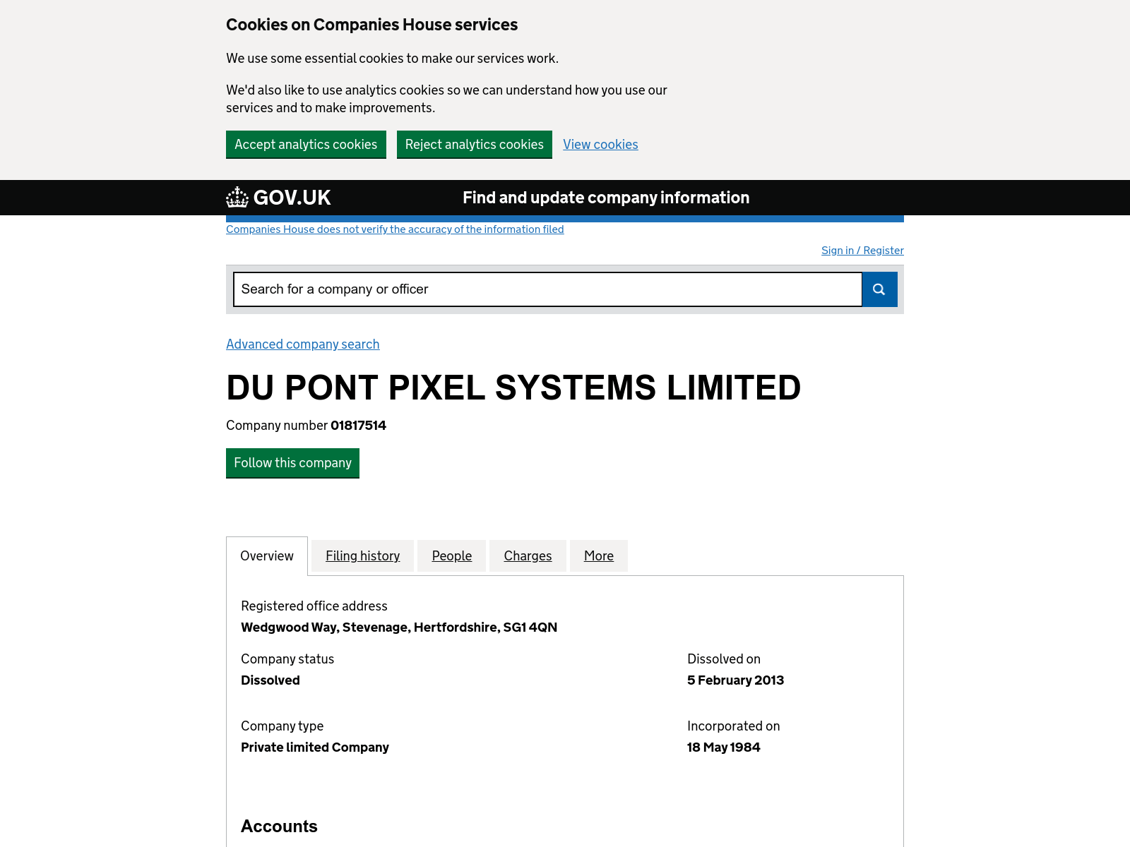Click 'Private limited Company' type value
This screenshot has height=847, width=1130.
tap(315, 747)
